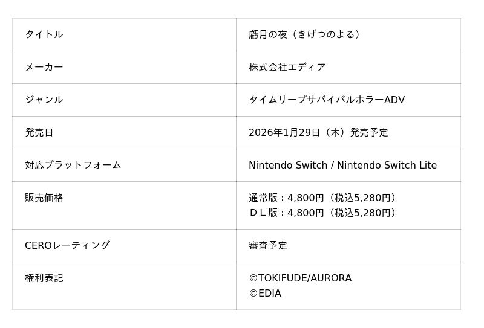Click the タイムリープサバイバルホラーADV genre text
Image resolution: width=484 pixels, height=328 pixels.
click(x=326, y=100)
